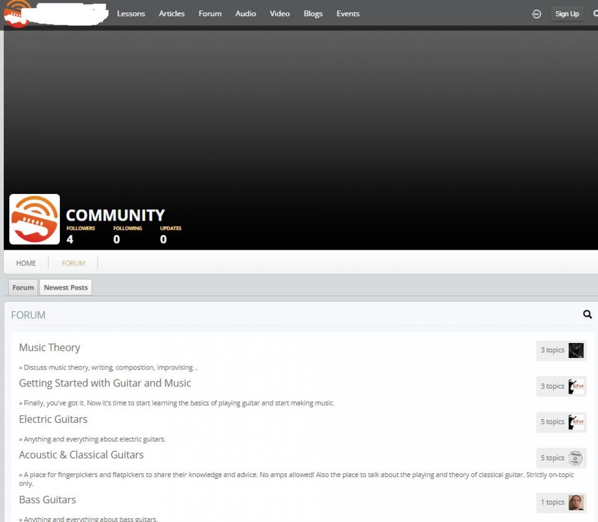
Task: Select the FORUM profile tab
Action: pos(73,263)
